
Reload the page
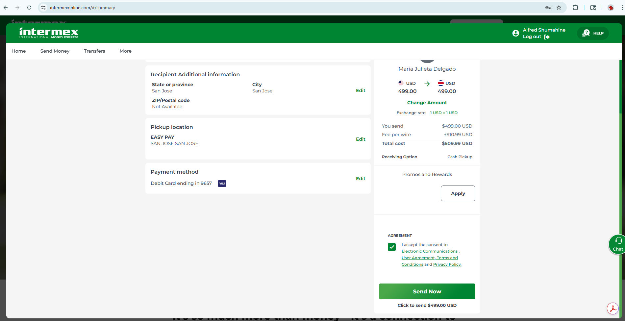click(x=29, y=8)
